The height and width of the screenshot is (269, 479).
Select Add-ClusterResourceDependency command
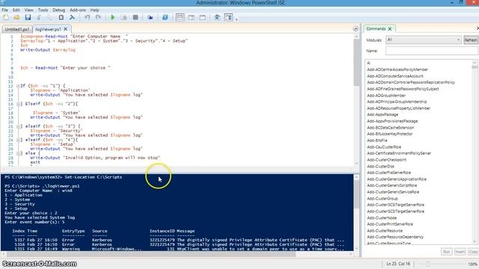tap(395, 237)
